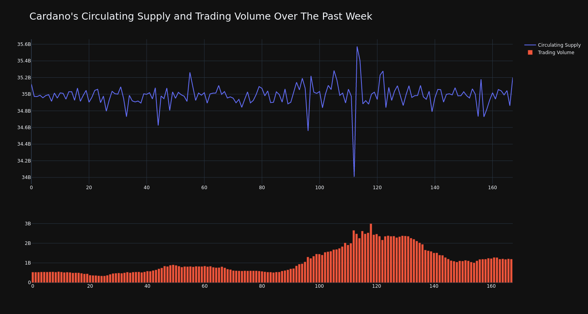Click the 34.8B y-axis label
Screen dimensions: 588x314
click(24, 111)
